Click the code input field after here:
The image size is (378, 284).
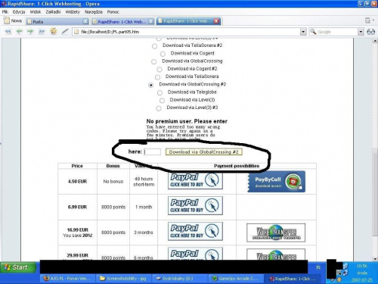[x=152, y=151]
